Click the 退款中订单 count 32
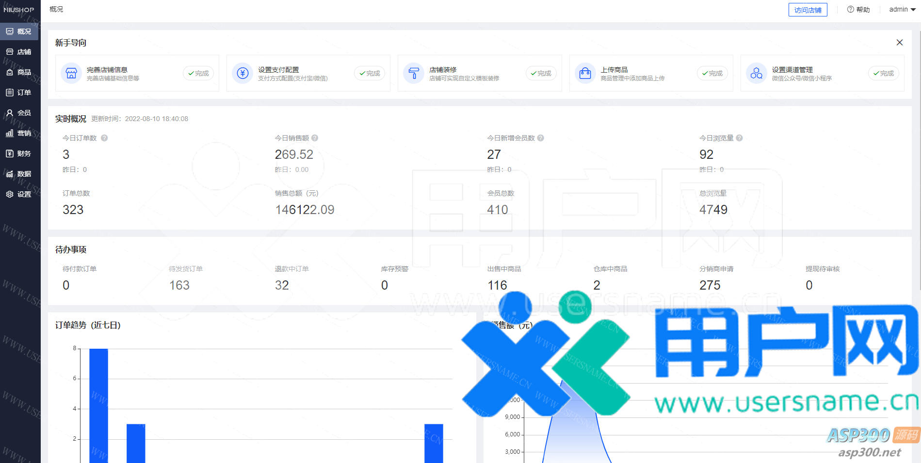 282,285
